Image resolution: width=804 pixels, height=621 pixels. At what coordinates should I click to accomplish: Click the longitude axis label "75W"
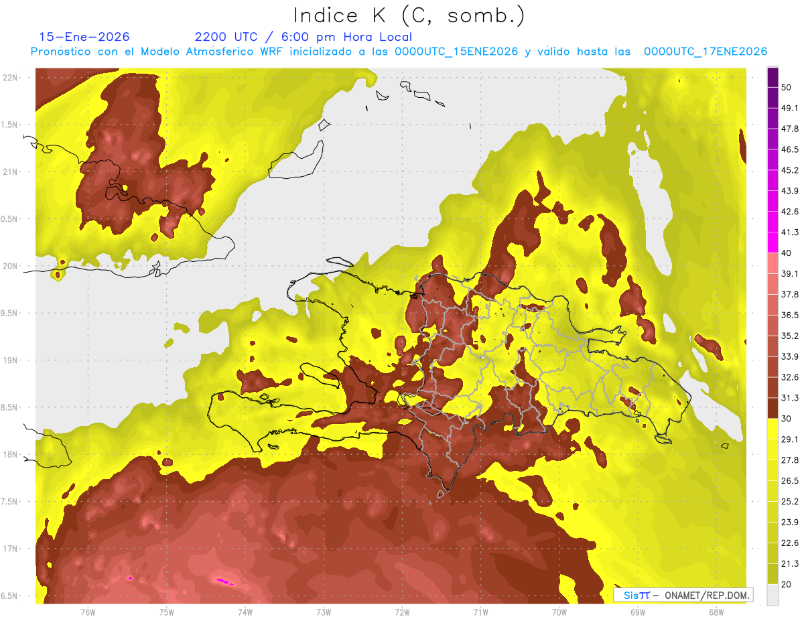167,612
